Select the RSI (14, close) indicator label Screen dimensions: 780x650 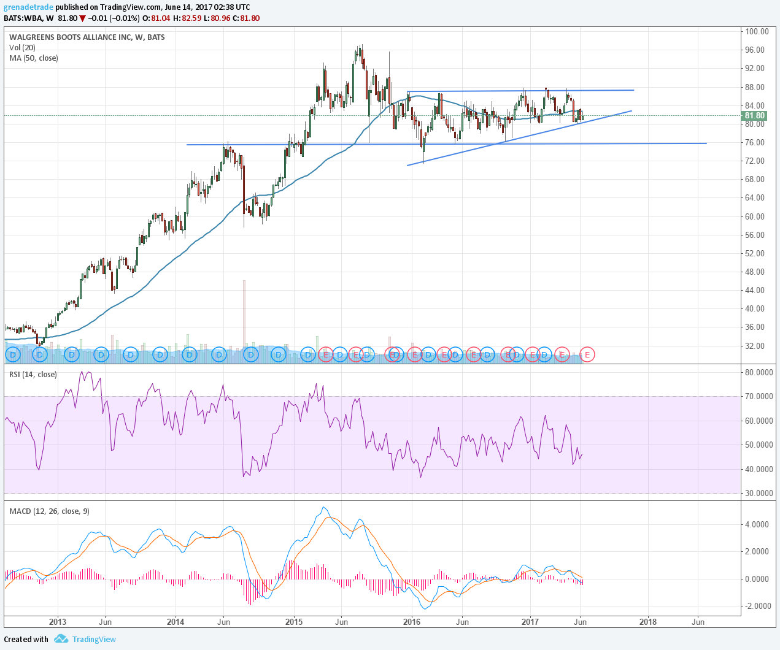click(x=33, y=374)
